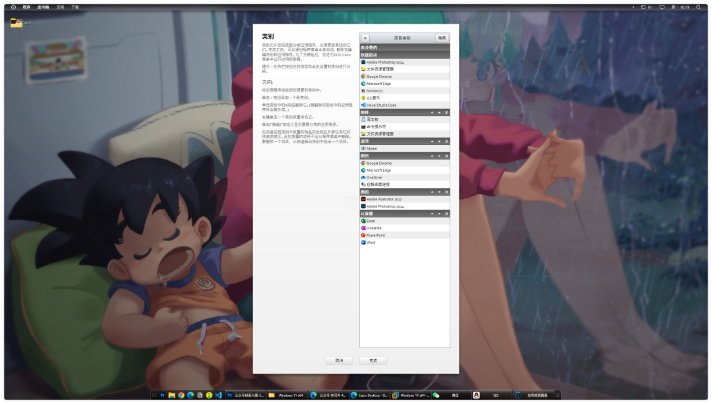Image resolution: width=712 pixels, height=404 pixels.
Task: Select the OneNote entry
Action: [x=405, y=228]
